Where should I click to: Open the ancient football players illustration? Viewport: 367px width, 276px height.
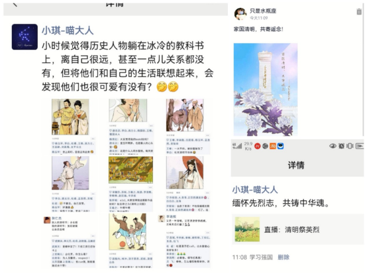[127, 232]
